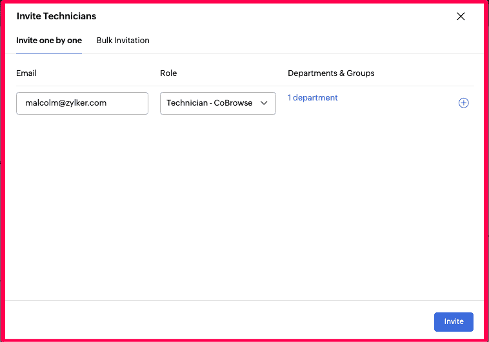The image size is (489, 342).
Task: Click the blank area below the technician row
Action: [245, 206]
